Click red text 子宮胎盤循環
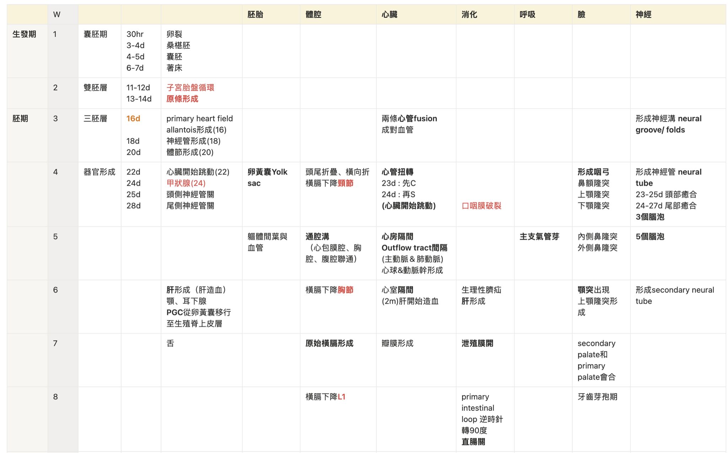Viewport: 728px width, 453px height. tap(190, 87)
